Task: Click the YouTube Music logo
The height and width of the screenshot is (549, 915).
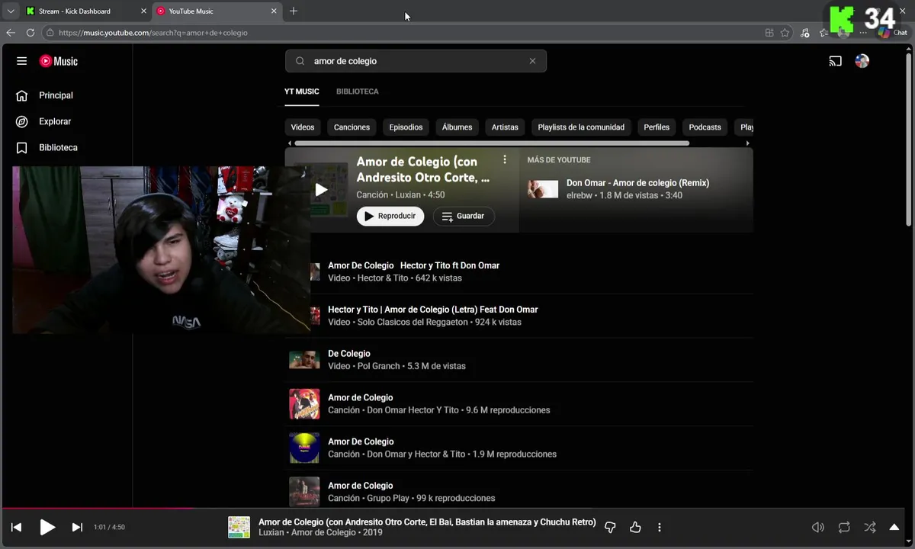Action: [59, 61]
